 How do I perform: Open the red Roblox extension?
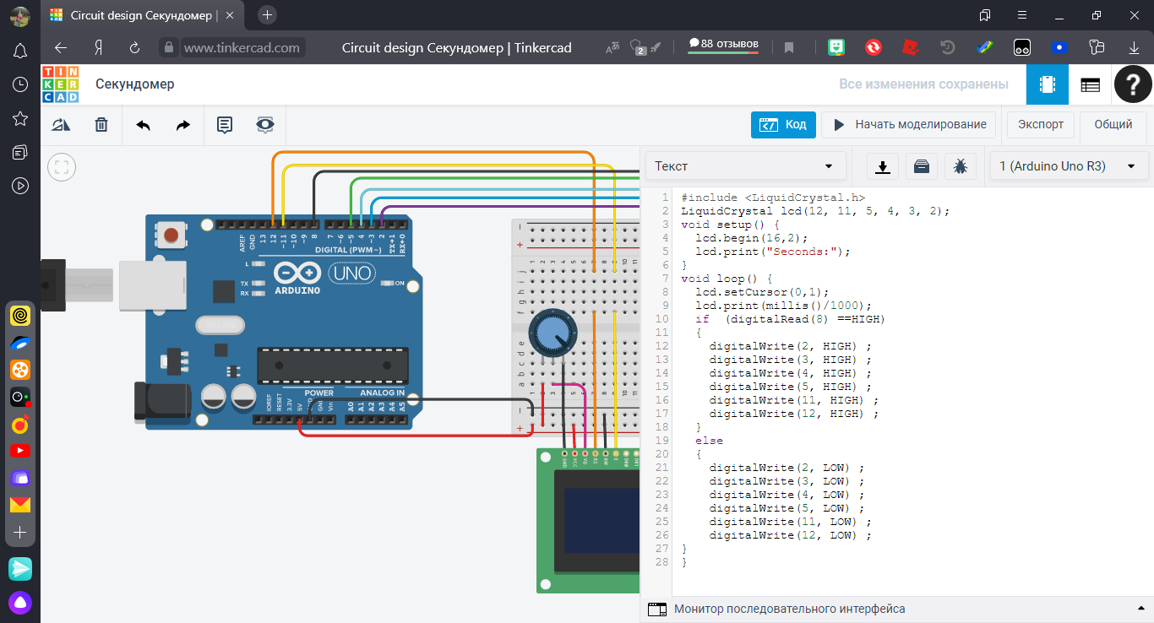[x=910, y=48]
